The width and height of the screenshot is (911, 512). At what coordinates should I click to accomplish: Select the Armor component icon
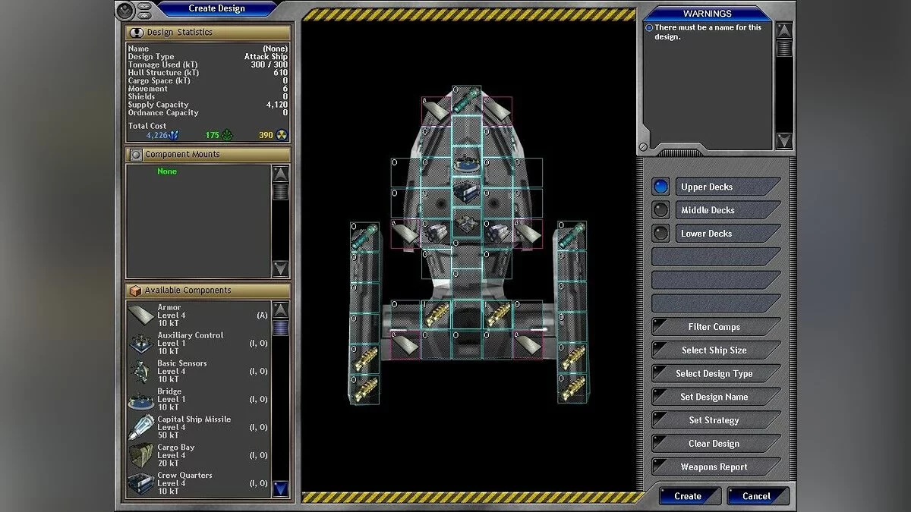141,316
